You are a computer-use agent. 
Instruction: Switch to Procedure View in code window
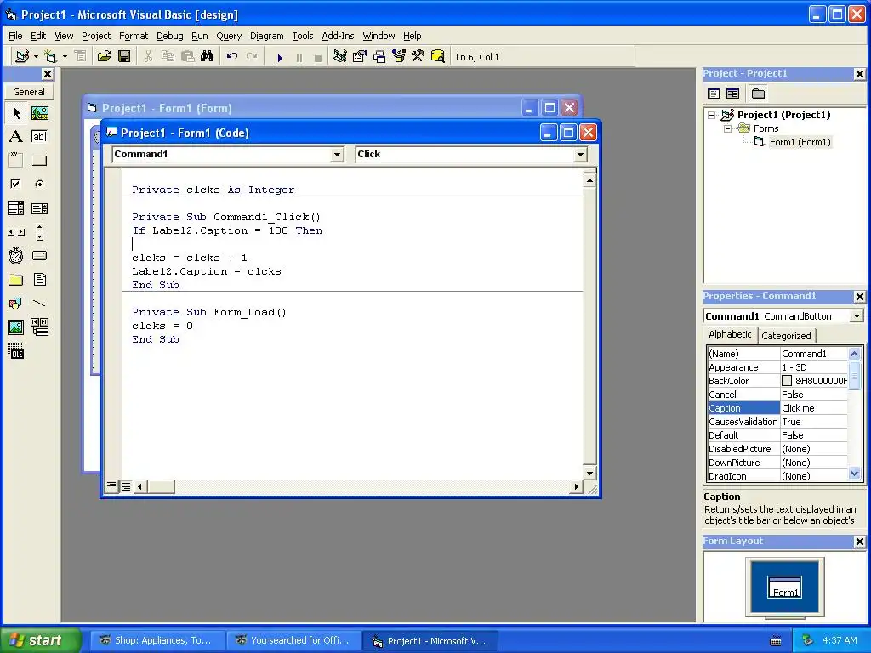point(111,485)
